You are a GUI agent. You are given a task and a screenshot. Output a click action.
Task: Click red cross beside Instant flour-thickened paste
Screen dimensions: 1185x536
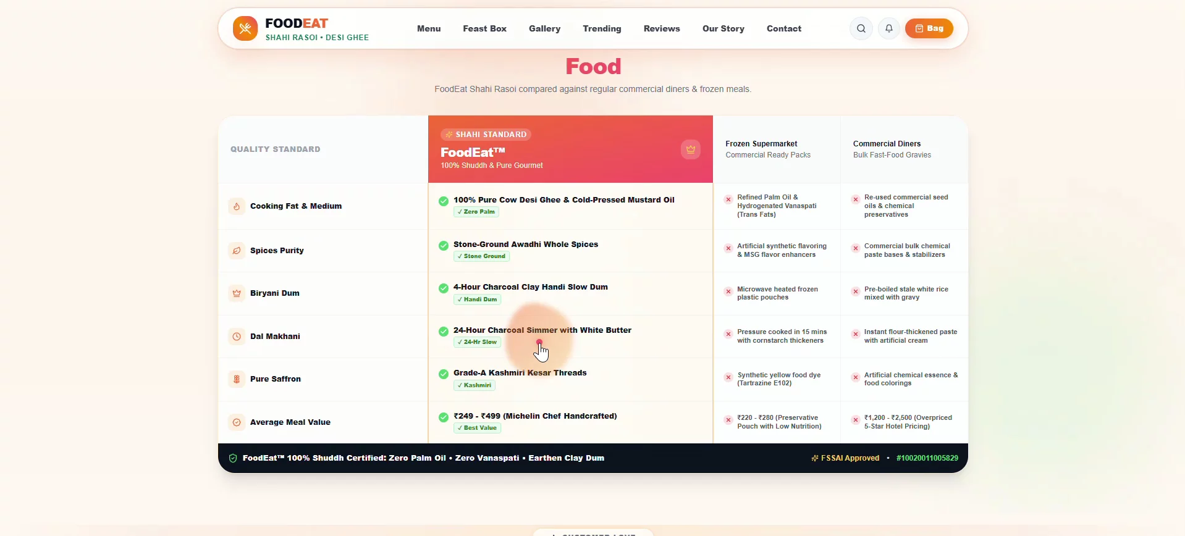tap(856, 334)
